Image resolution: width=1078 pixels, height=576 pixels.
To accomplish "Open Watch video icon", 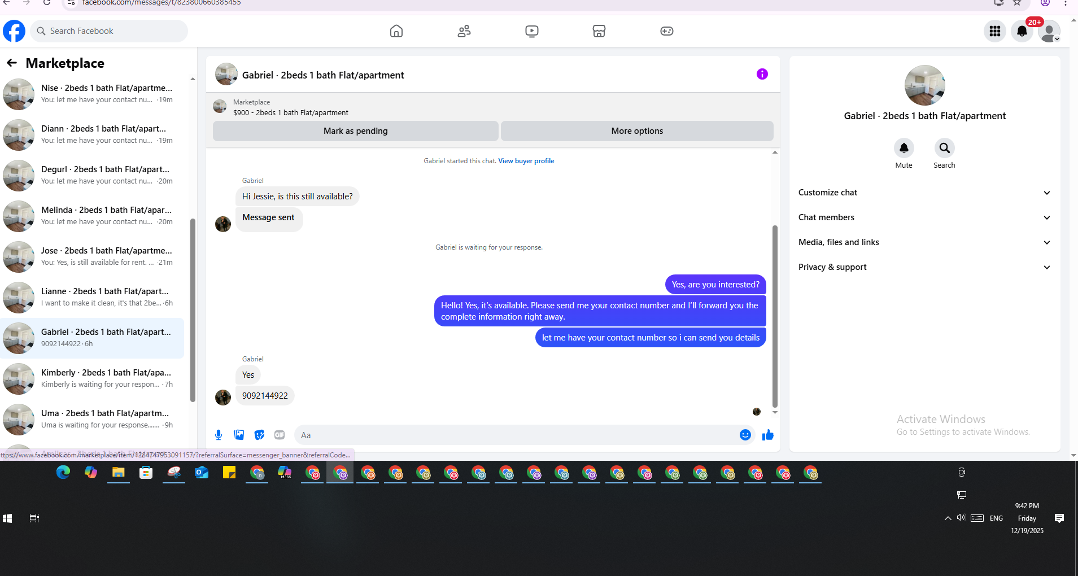I will pyautogui.click(x=531, y=31).
